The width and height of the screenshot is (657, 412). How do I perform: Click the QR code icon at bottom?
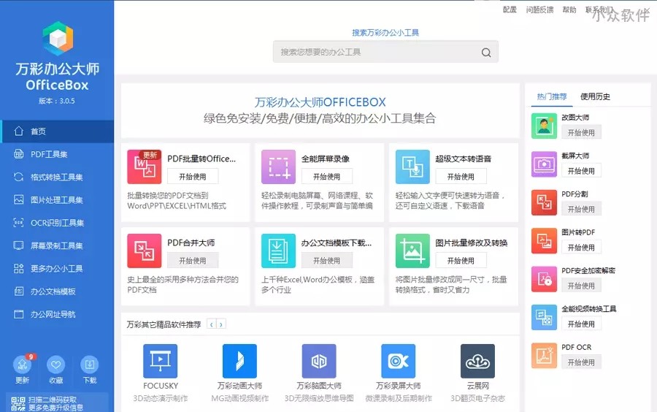click(x=18, y=404)
